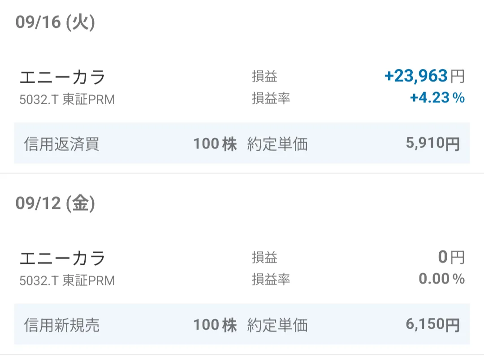Click the 0.00% profit rate value
Screen dimensions: 484x356
(x=441, y=279)
